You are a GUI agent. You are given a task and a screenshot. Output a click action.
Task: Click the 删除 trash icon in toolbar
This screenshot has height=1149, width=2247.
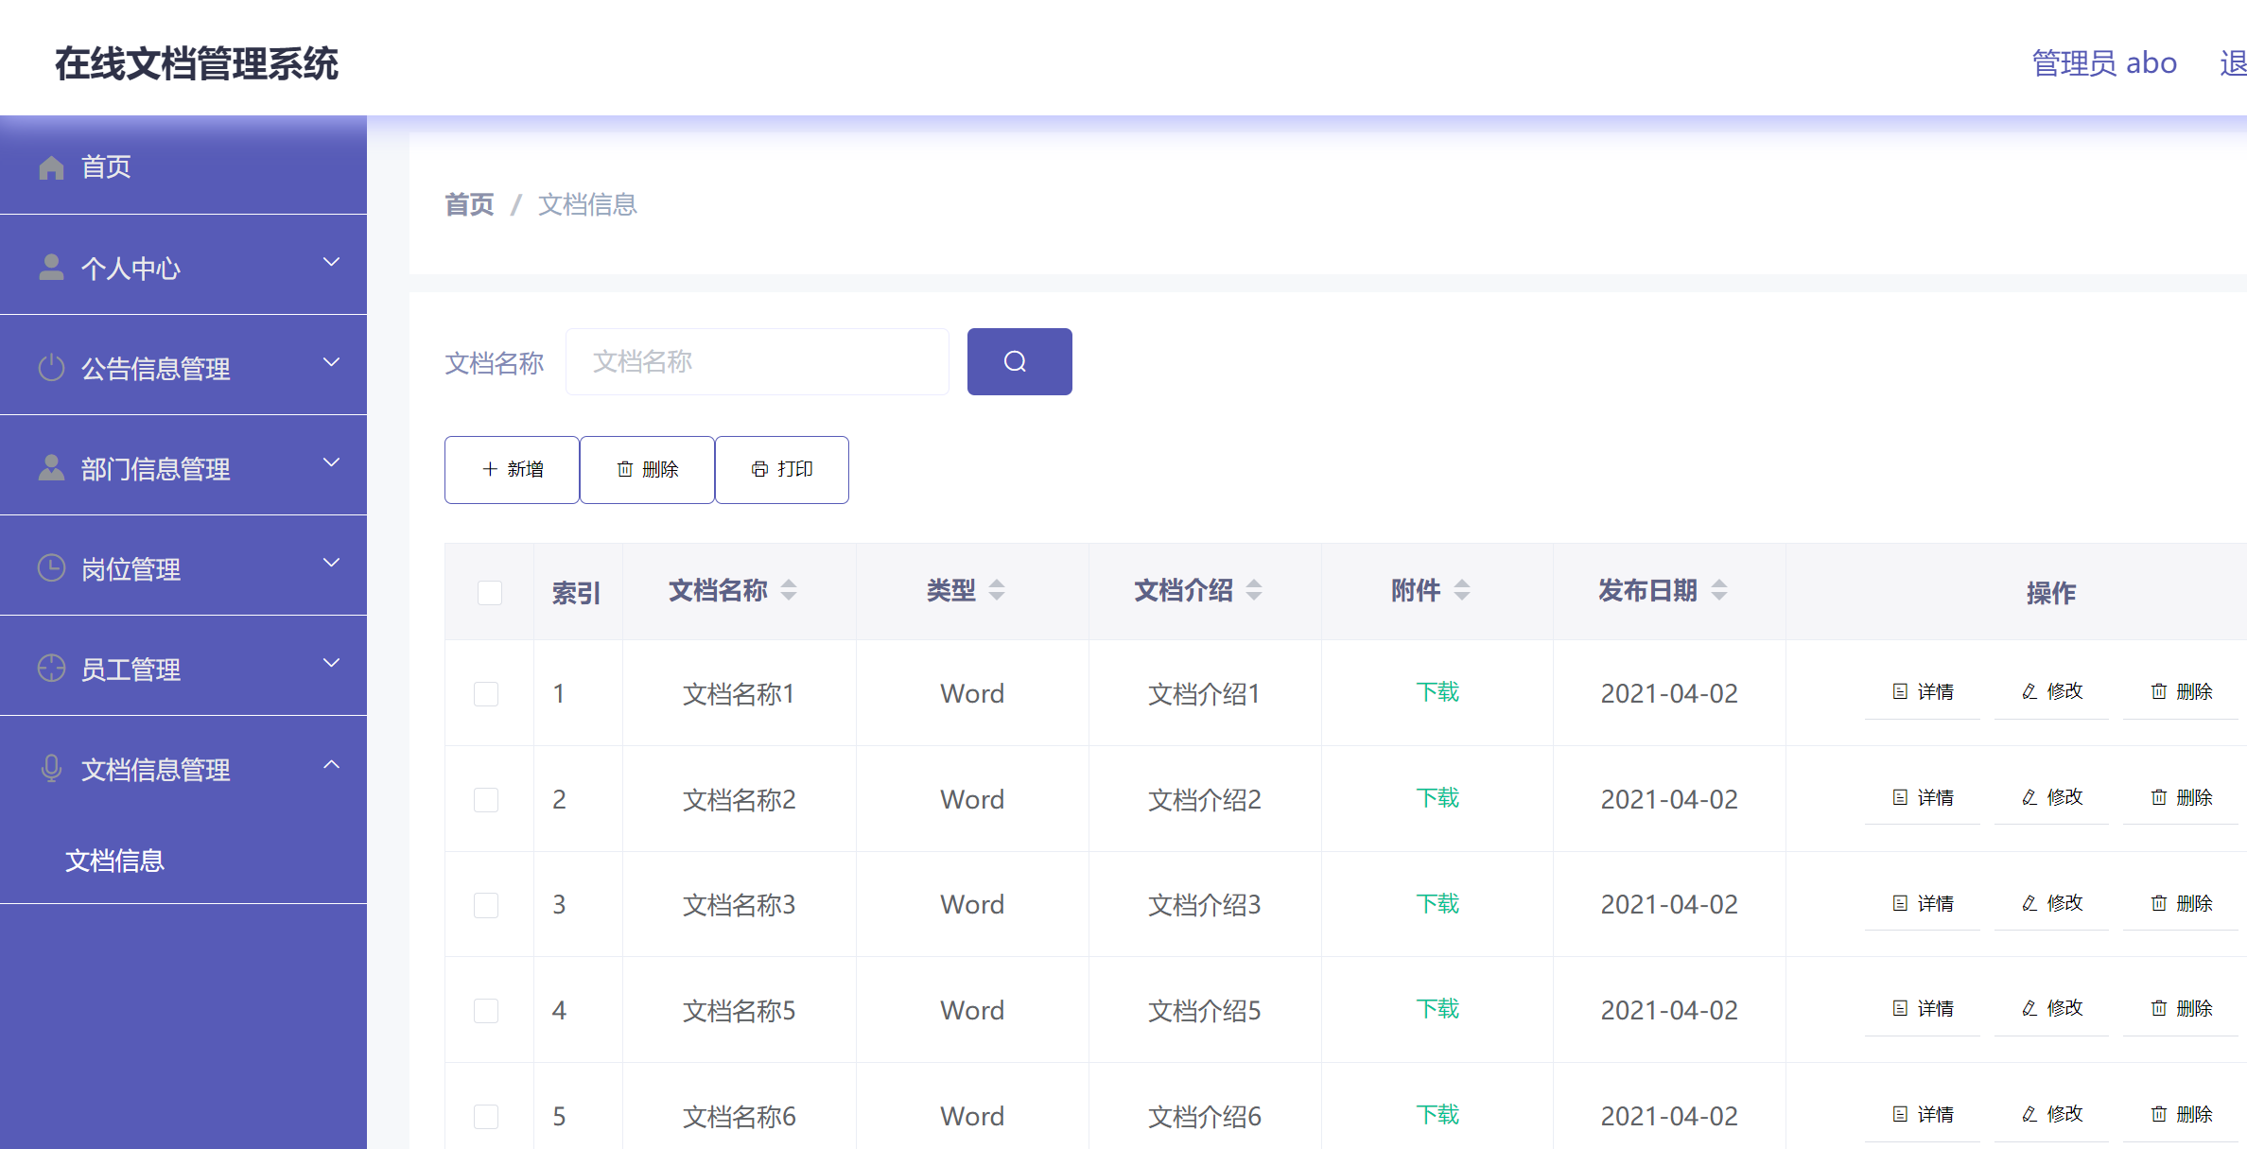[x=625, y=469]
